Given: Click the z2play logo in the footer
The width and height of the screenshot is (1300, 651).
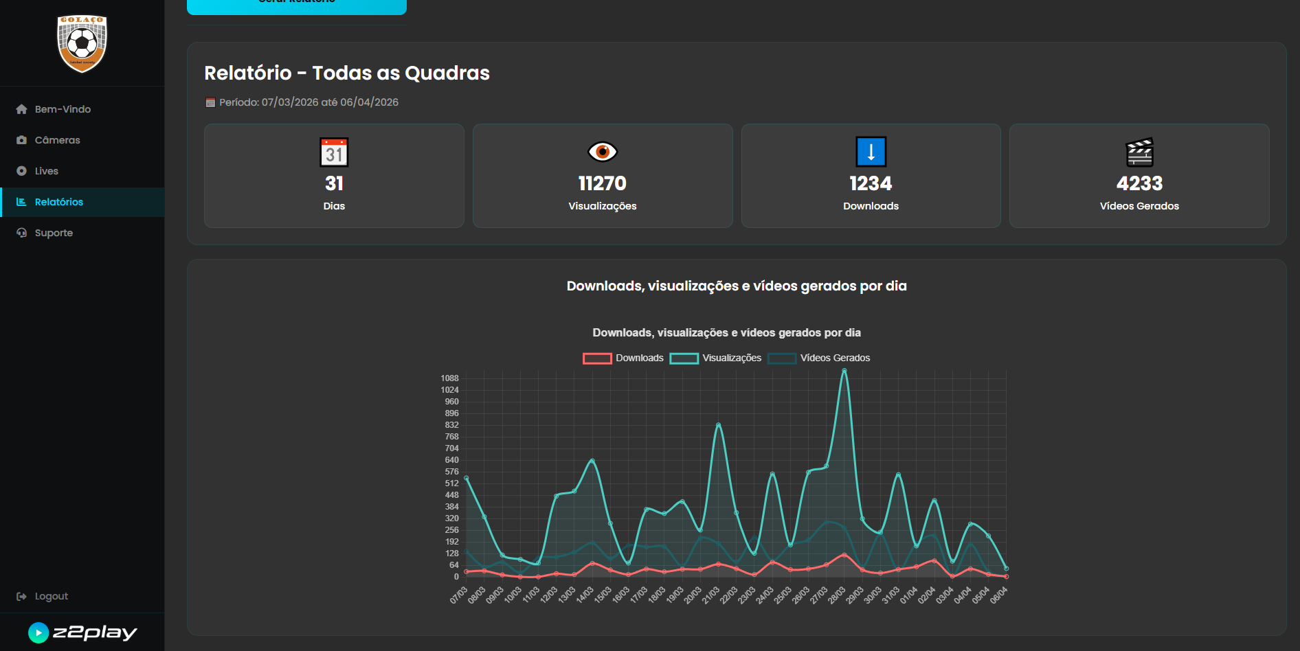Looking at the screenshot, I should point(82,632).
